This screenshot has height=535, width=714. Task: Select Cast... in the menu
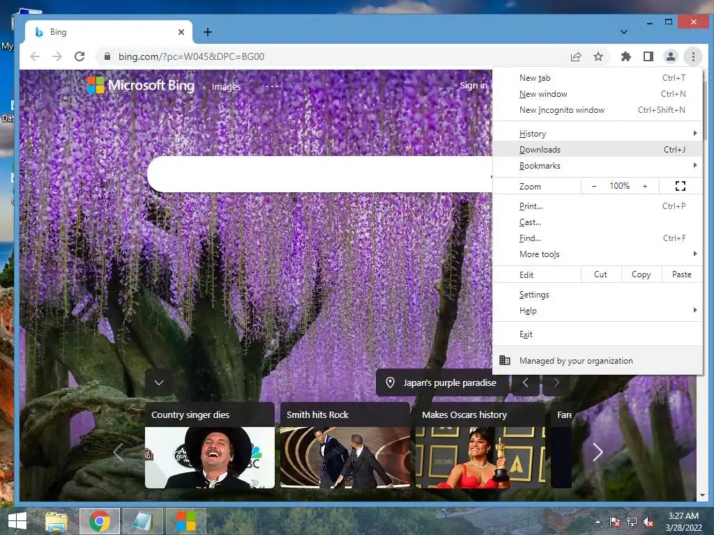[597, 222]
